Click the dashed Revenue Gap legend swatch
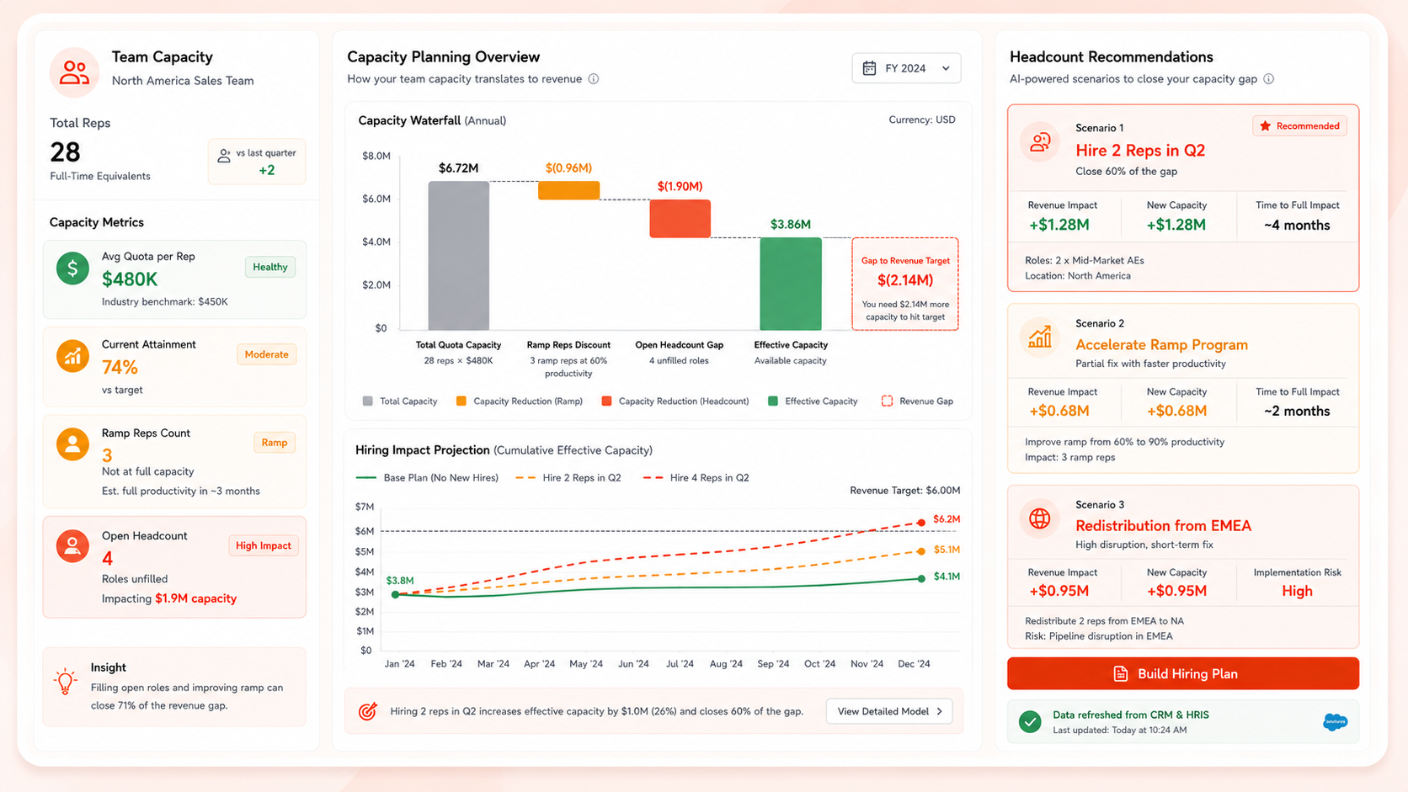The width and height of the screenshot is (1408, 792). (x=887, y=401)
